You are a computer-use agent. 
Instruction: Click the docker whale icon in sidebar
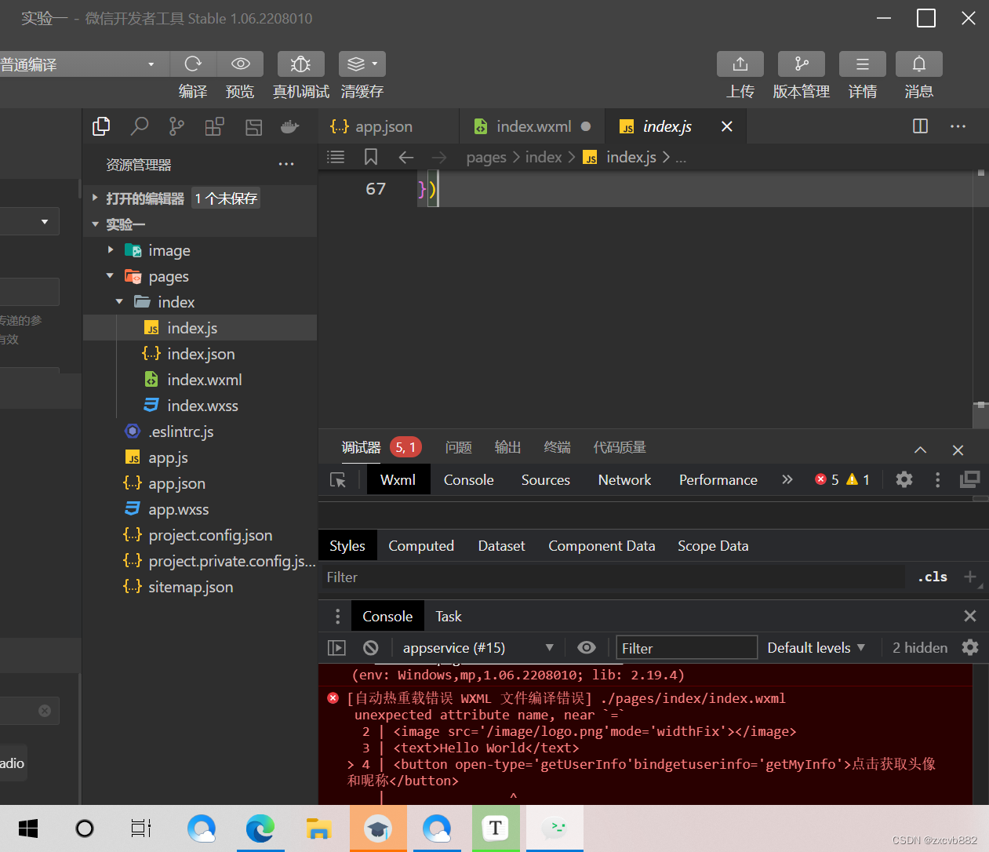click(x=290, y=126)
